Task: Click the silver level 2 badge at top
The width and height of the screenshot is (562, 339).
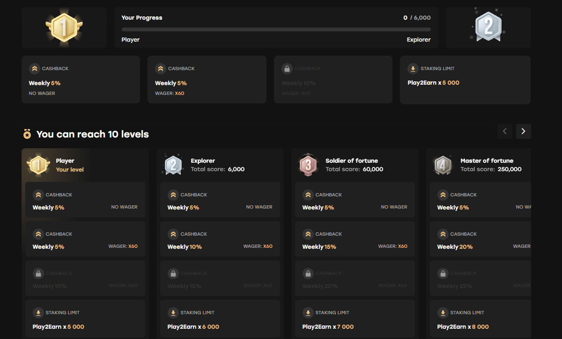Action: click(488, 27)
